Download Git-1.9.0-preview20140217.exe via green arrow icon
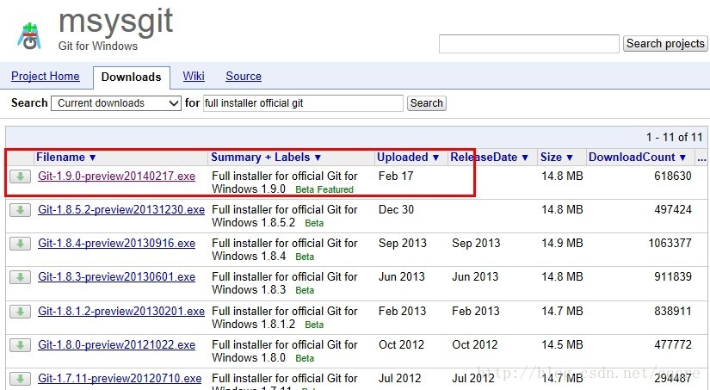The image size is (710, 390). (x=21, y=176)
